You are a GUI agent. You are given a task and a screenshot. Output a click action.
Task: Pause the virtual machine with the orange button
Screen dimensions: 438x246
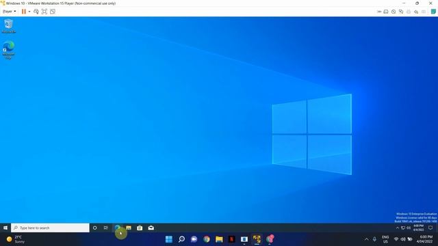click(24, 12)
